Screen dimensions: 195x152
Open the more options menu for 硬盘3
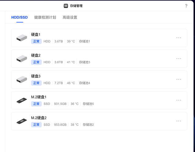tap(179, 79)
